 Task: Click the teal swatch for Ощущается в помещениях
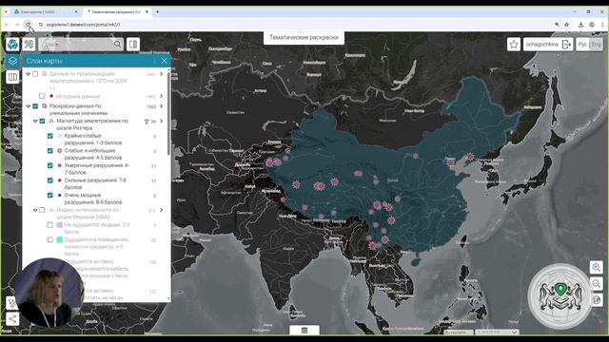click(x=59, y=239)
